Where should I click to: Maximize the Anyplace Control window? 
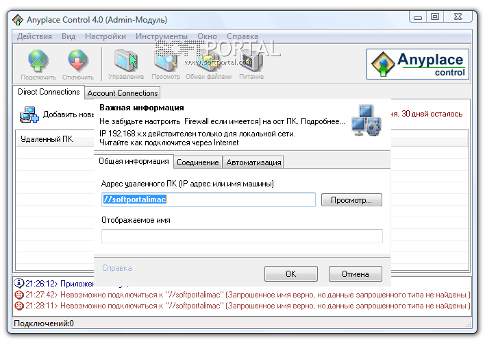coord(435,17)
